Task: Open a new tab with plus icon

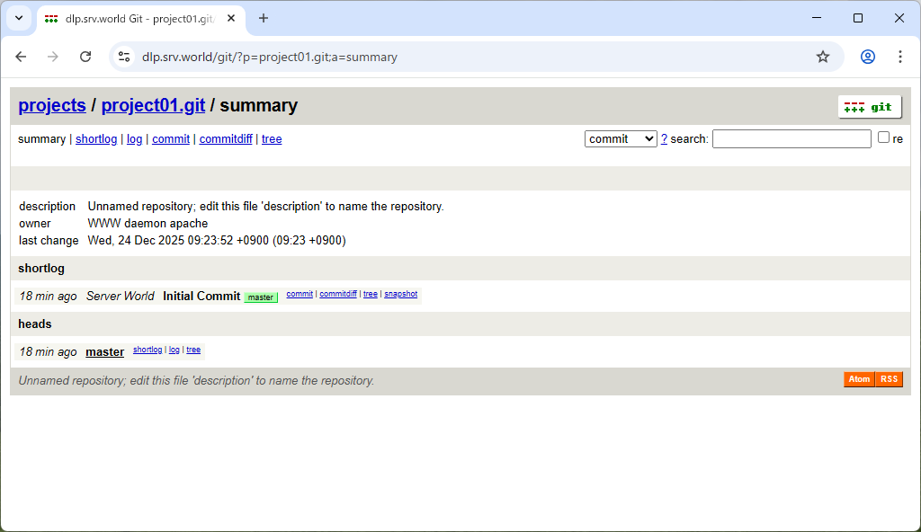Action: point(264,18)
